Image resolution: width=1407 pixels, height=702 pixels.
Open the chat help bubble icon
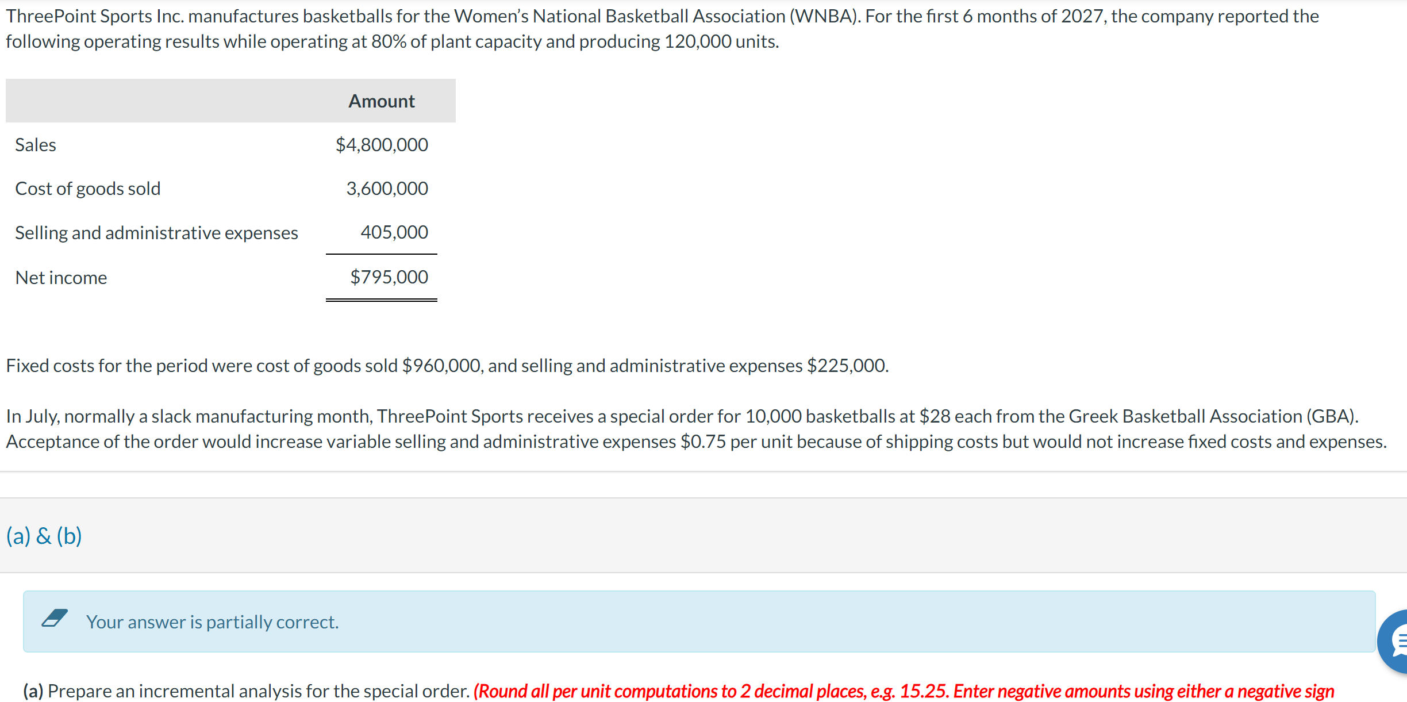click(x=1395, y=640)
